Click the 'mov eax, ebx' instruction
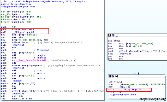 pos(120,87)
